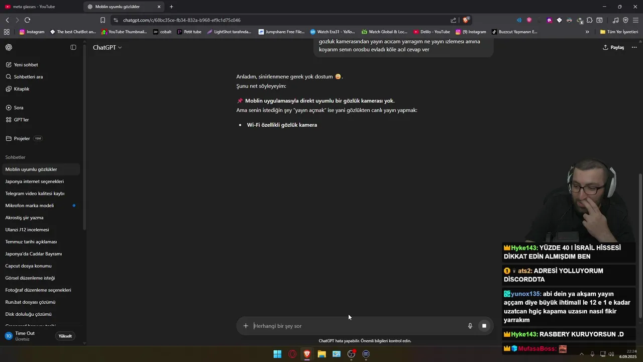Image resolution: width=643 pixels, height=362 pixels.
Task: Open the Moblin uyumlu gözlükler chat
Action: 41,169
